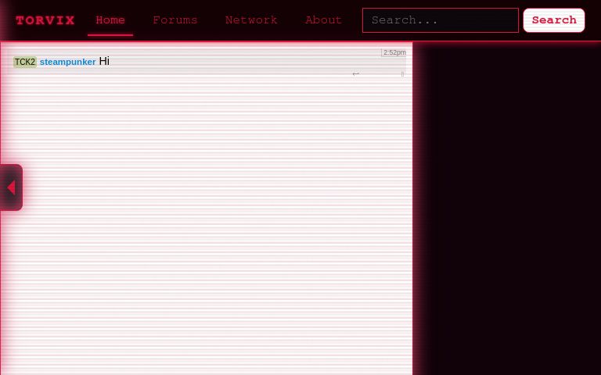Viewport: 601px width, 375px height.
Task: Click the tiny options icon right of reply arrow
Action: (402, 74)
